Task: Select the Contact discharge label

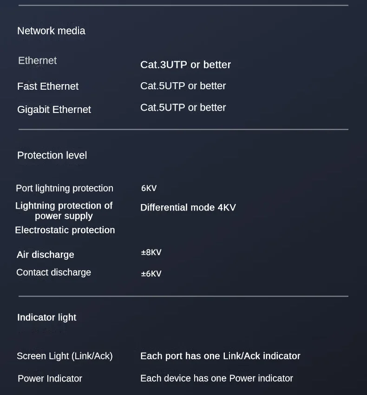Action: [54, 273]
